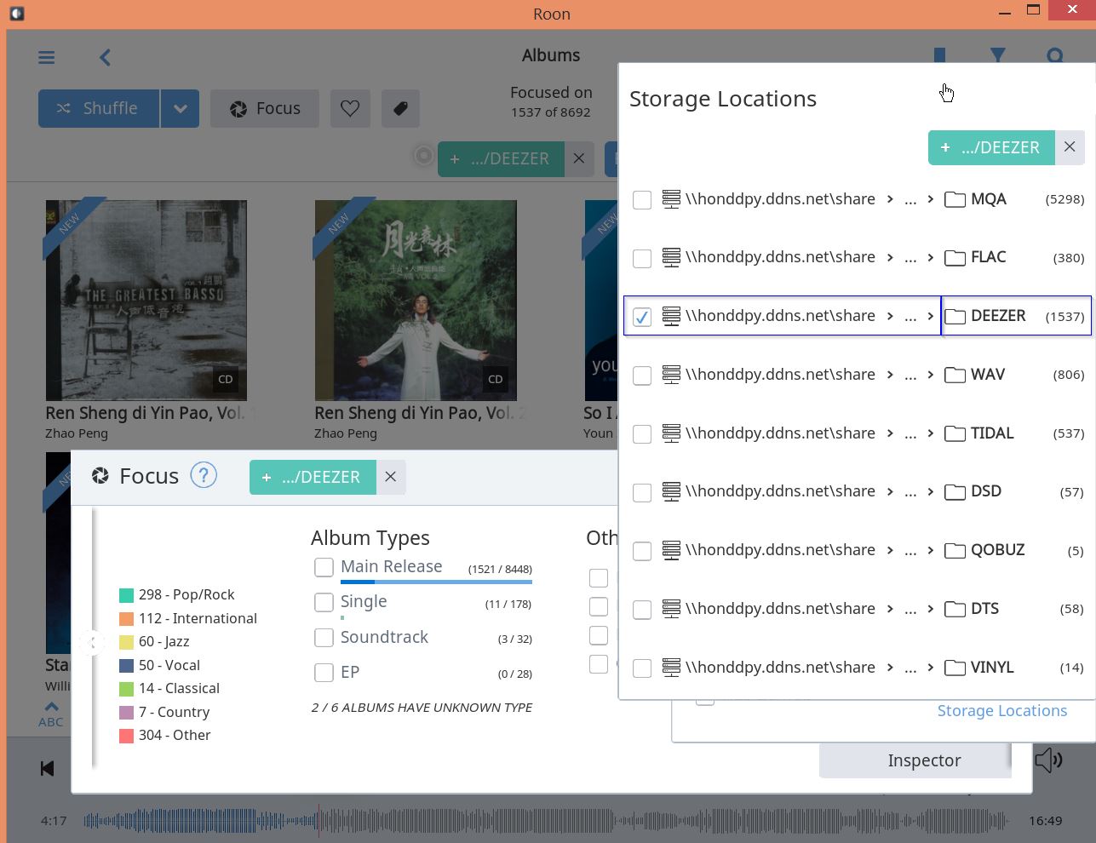Open Focus help question mark
This screenshot has width=1096, height=843.
204,475
